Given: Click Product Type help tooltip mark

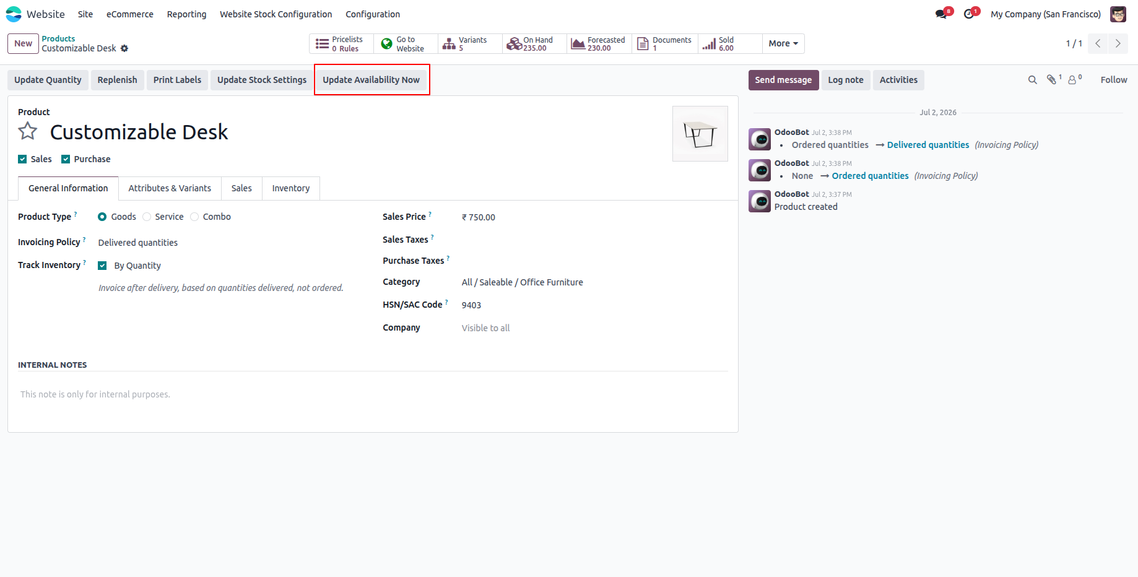Looking at the screenshot, I should [x=76, y=214].
